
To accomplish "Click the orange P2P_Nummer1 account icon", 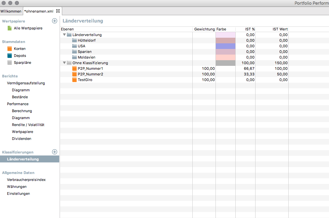I will click(x=74, y=68).
